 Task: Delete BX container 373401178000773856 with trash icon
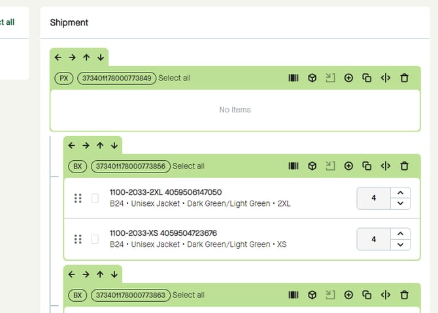404,166
